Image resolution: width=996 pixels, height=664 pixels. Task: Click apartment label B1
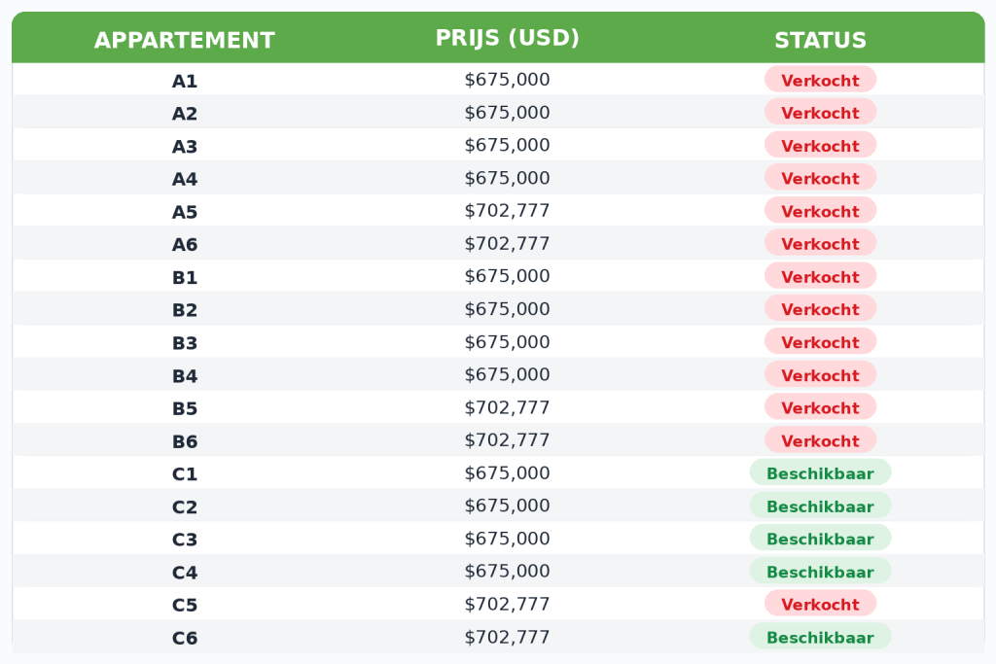pos(185,277)
